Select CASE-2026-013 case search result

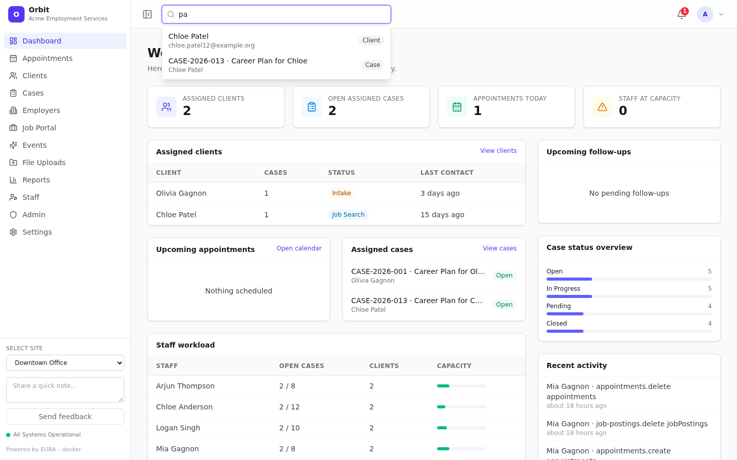(x=276, y=65)
